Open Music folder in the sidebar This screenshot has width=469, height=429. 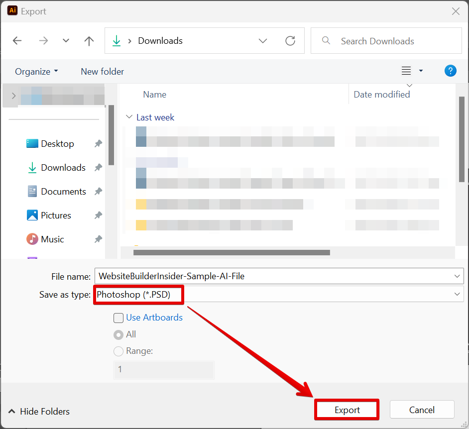(x=52, y=239)
